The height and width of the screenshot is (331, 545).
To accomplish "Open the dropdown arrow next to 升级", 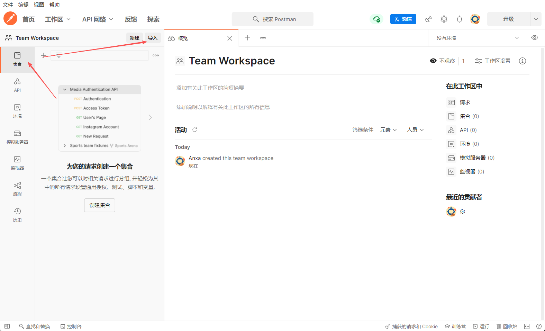I will 536,19.
